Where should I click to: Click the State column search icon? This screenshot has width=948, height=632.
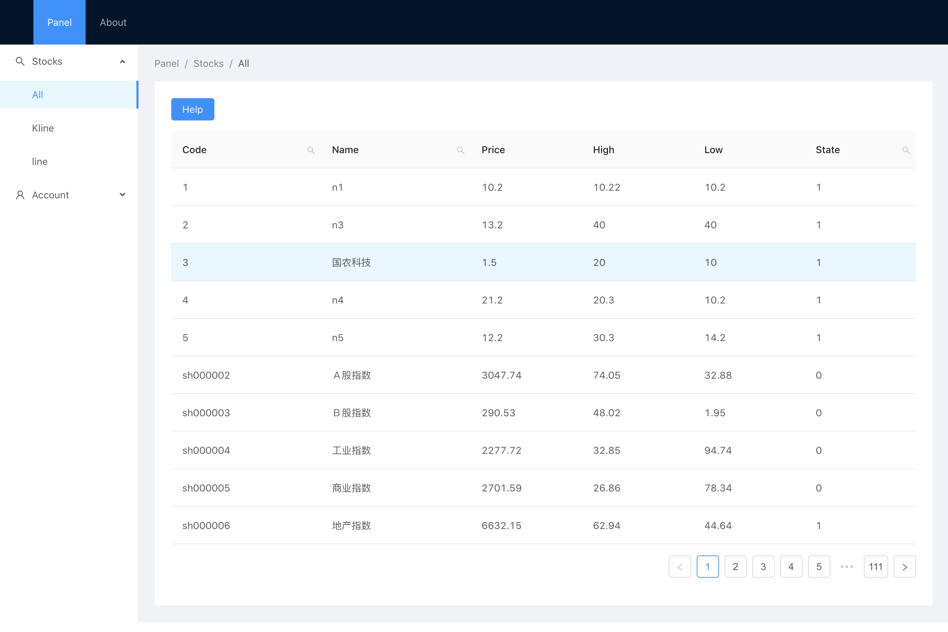pyautogui.click(x=906, y=150)
